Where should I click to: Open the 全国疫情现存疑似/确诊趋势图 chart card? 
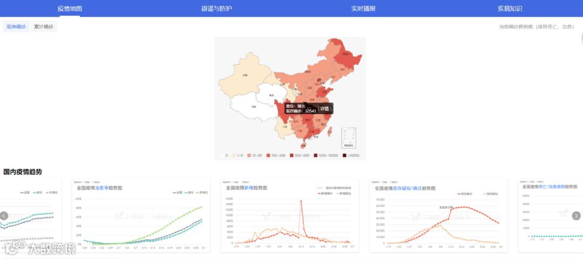(x=438, y=216)
